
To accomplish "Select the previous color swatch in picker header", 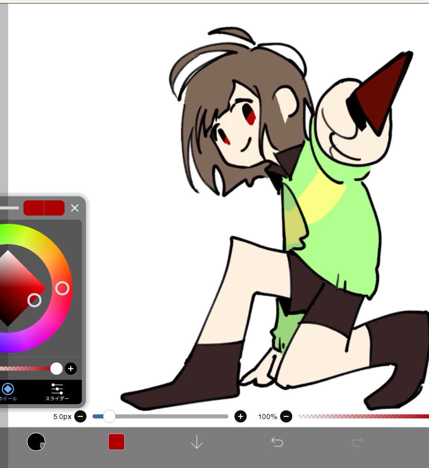I will (34, 208).
